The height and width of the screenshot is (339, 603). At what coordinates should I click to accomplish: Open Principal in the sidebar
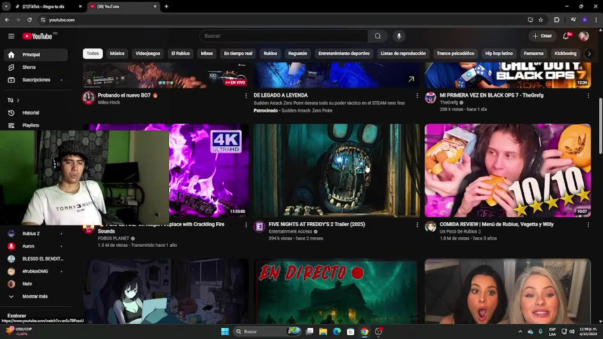point(36,55)
